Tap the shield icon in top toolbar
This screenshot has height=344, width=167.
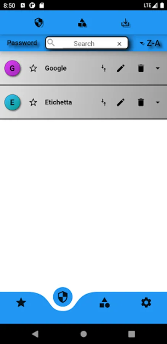[39, 23]
